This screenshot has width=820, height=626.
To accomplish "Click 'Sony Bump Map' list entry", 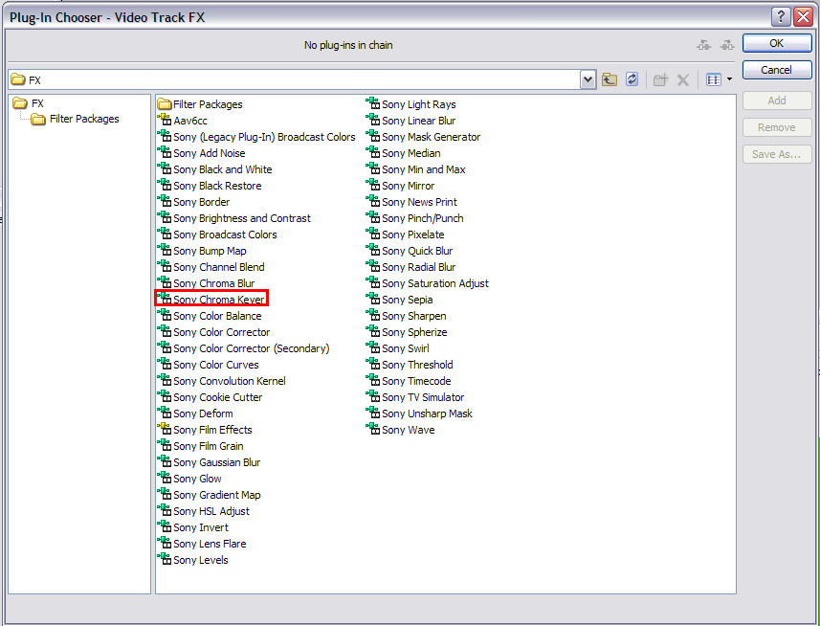I will point(210,251).
